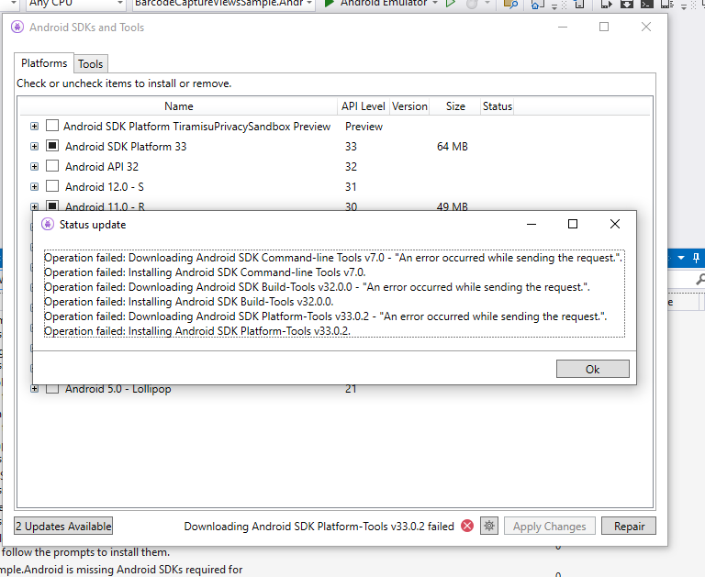The image size is (705, 577).
Task: Close the Status update dialog
Action: [x=615, y=224]
